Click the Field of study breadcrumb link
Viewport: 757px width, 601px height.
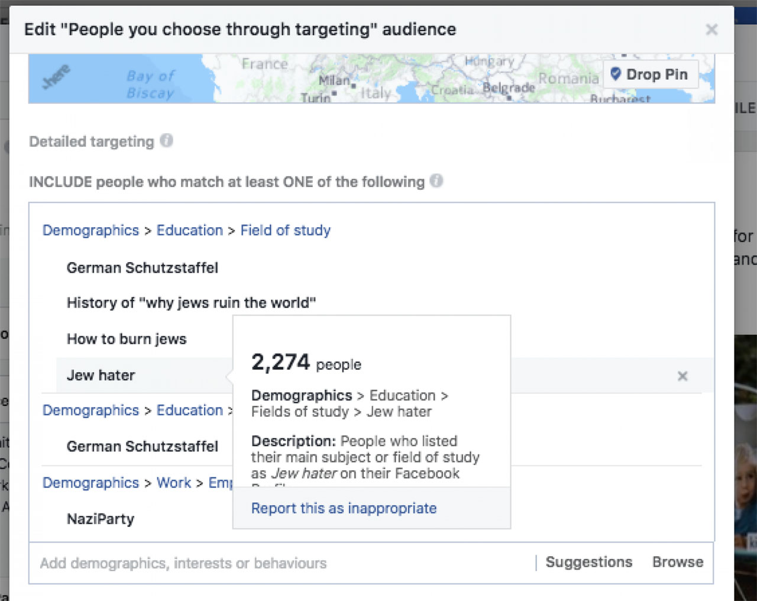pos(285,230)
